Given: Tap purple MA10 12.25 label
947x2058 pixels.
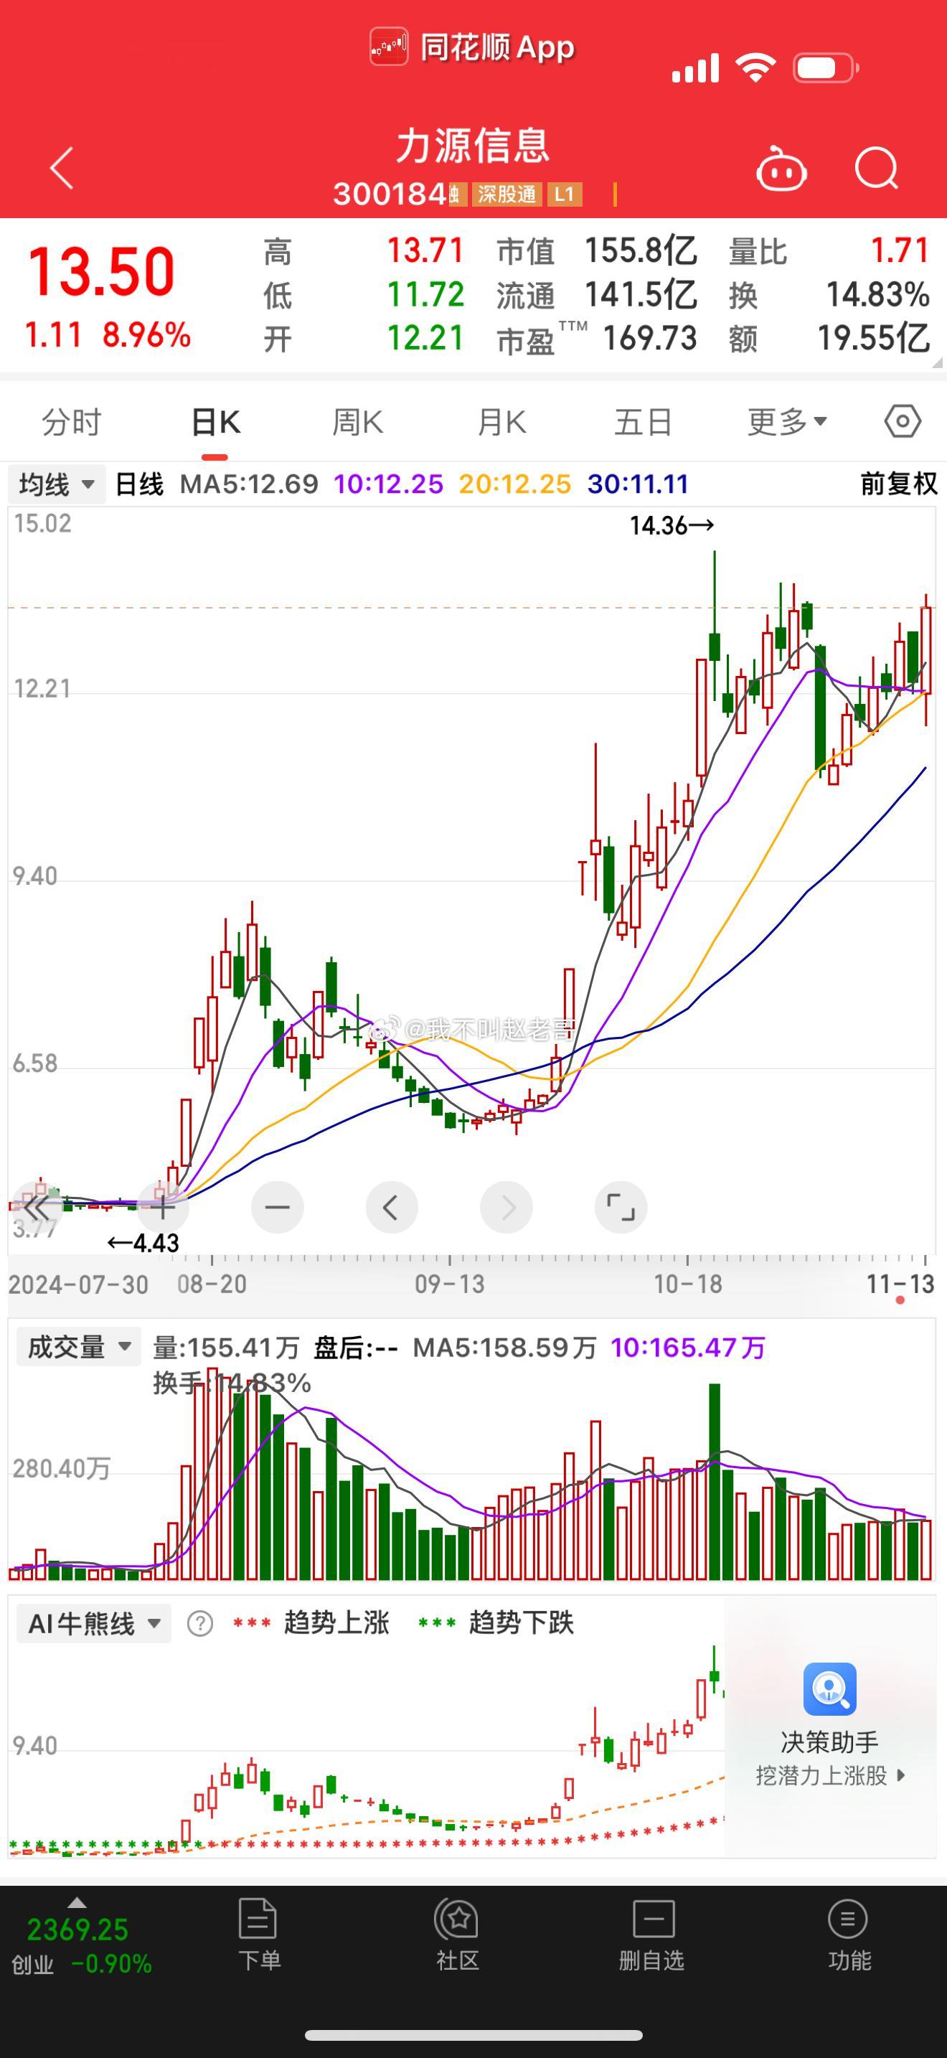Looking at the screenshot, I should [388, 484].
